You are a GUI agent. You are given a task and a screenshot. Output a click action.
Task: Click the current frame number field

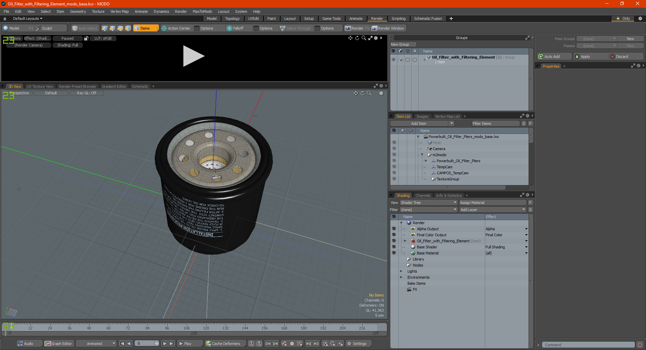(147, 344)
